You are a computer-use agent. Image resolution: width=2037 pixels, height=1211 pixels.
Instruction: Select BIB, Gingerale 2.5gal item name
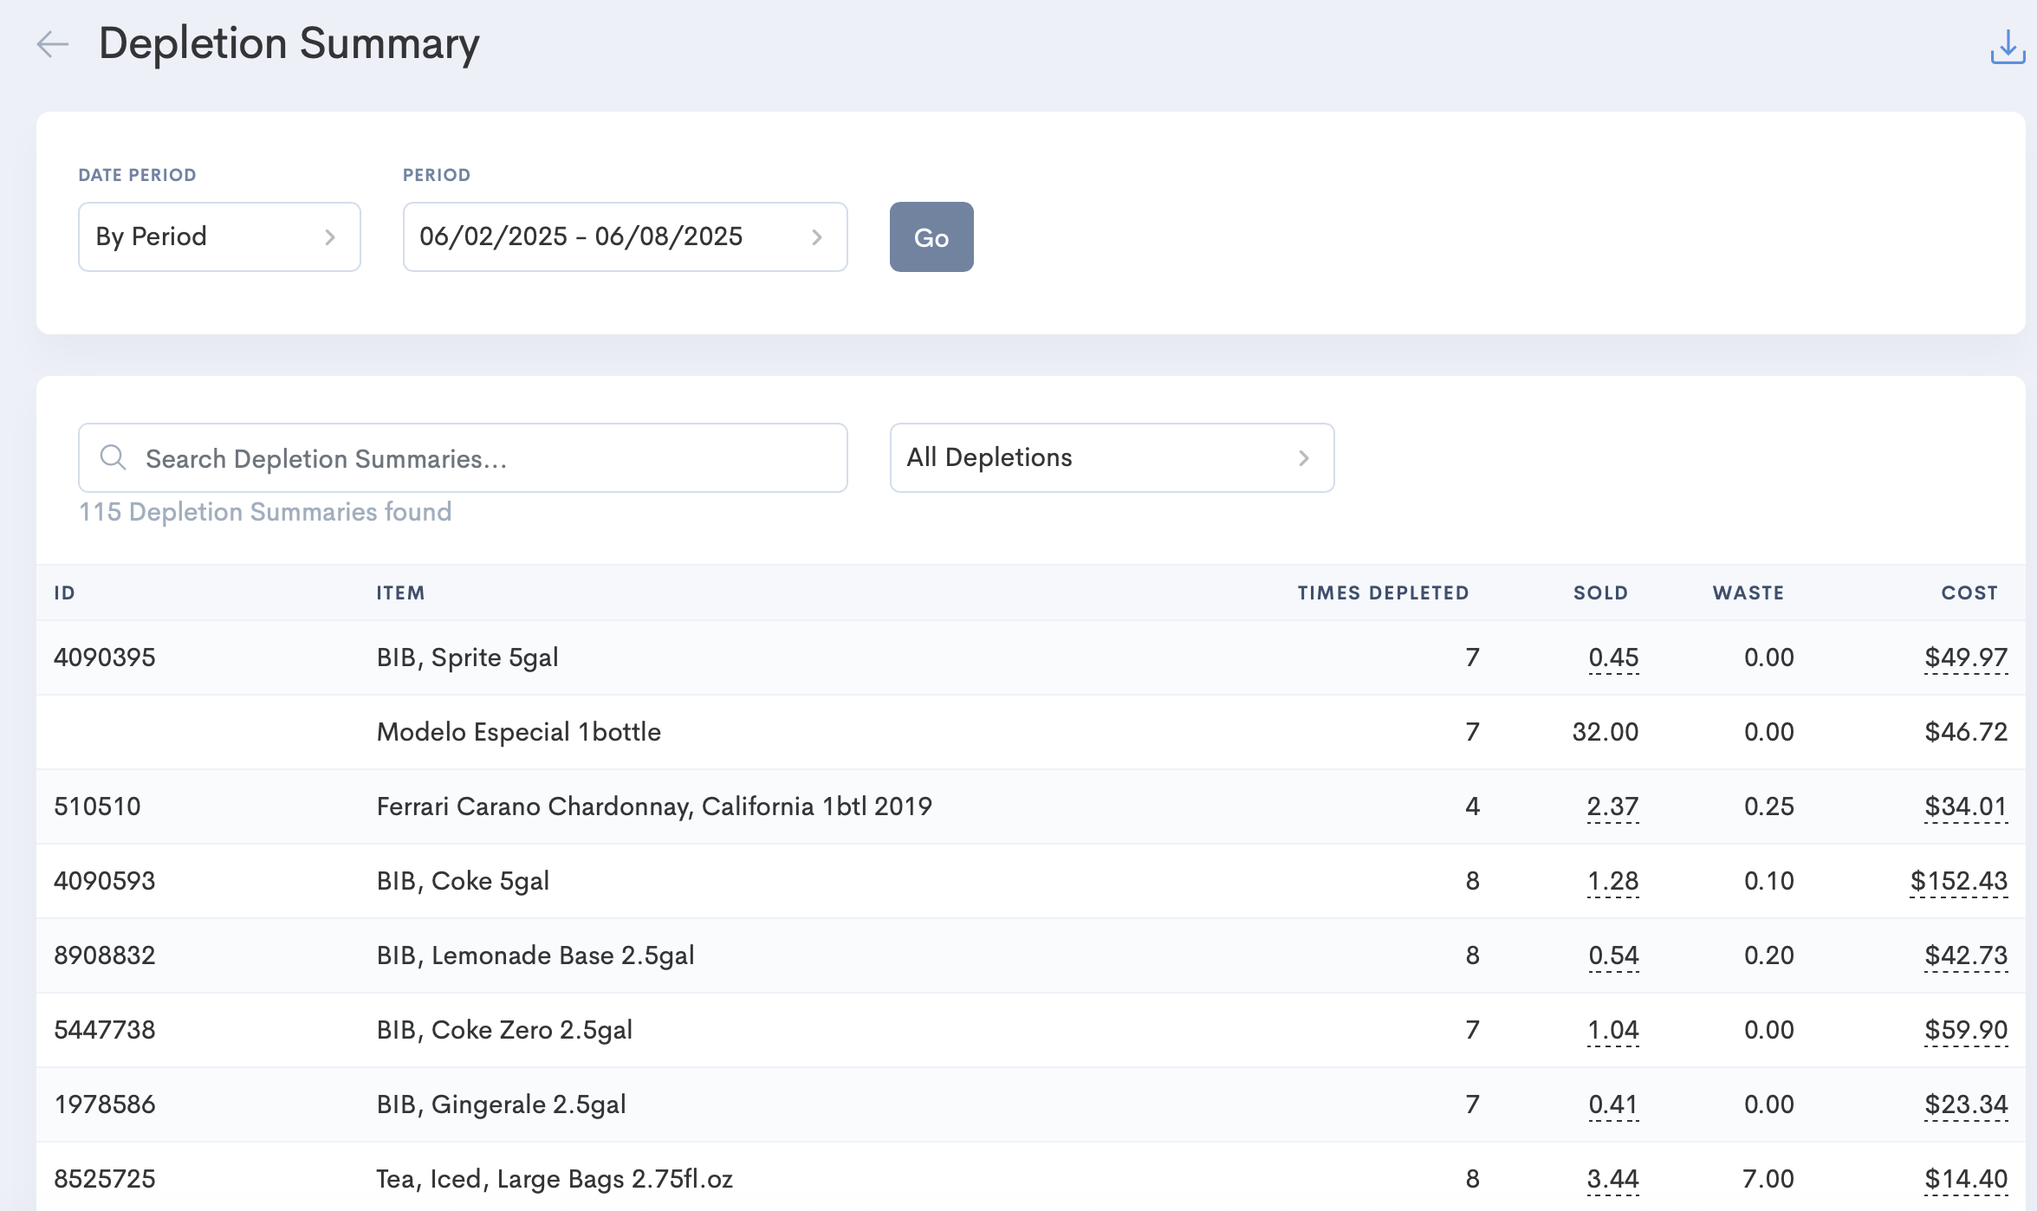501,1104
